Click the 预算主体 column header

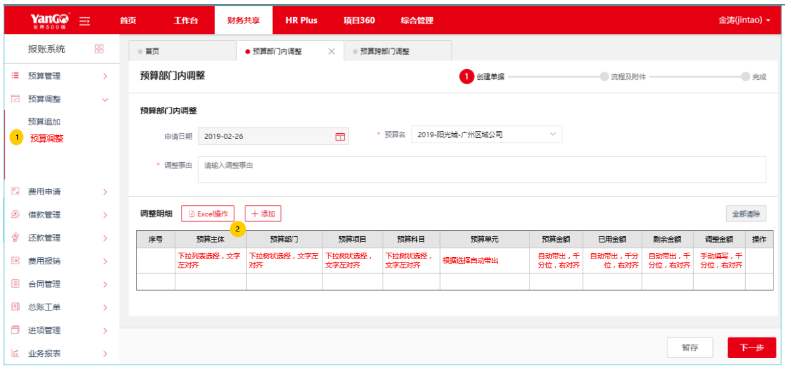210,239
